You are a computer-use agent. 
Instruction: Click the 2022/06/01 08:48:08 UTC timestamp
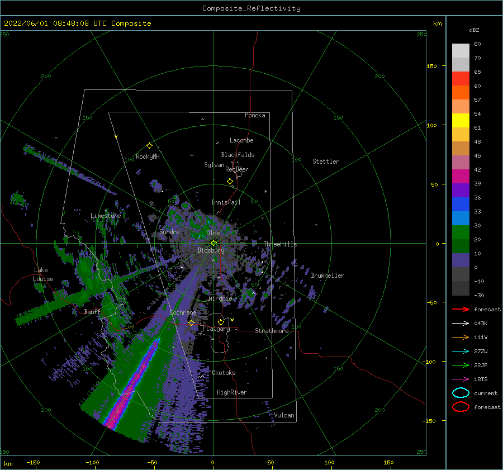78,23
